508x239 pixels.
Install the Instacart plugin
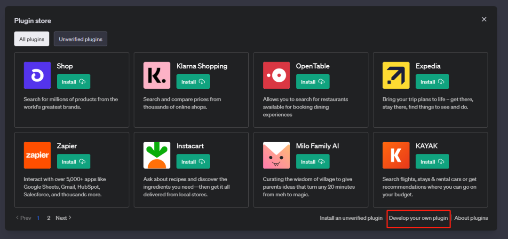tap(193, 162)
